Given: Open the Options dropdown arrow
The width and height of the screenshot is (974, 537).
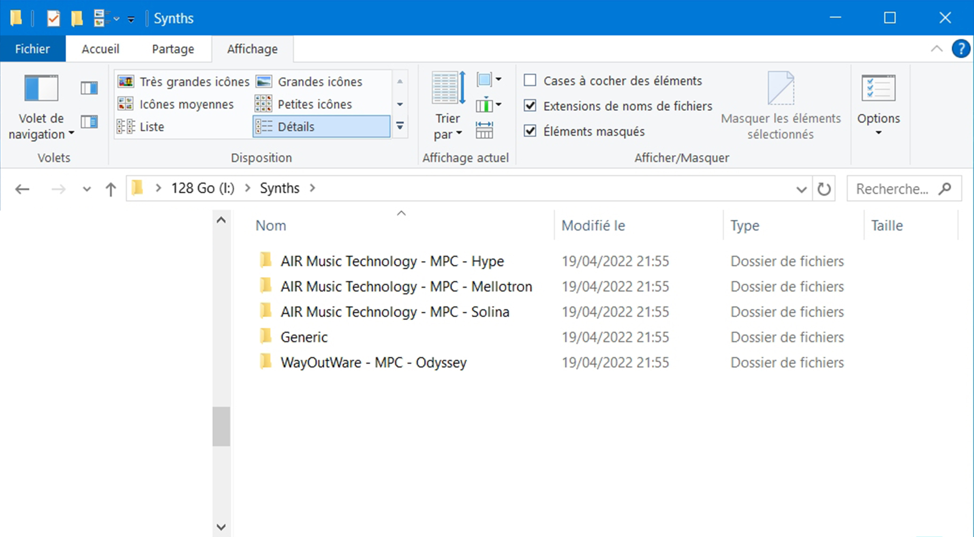Looking at the screenshot, I should pos(878,133).
